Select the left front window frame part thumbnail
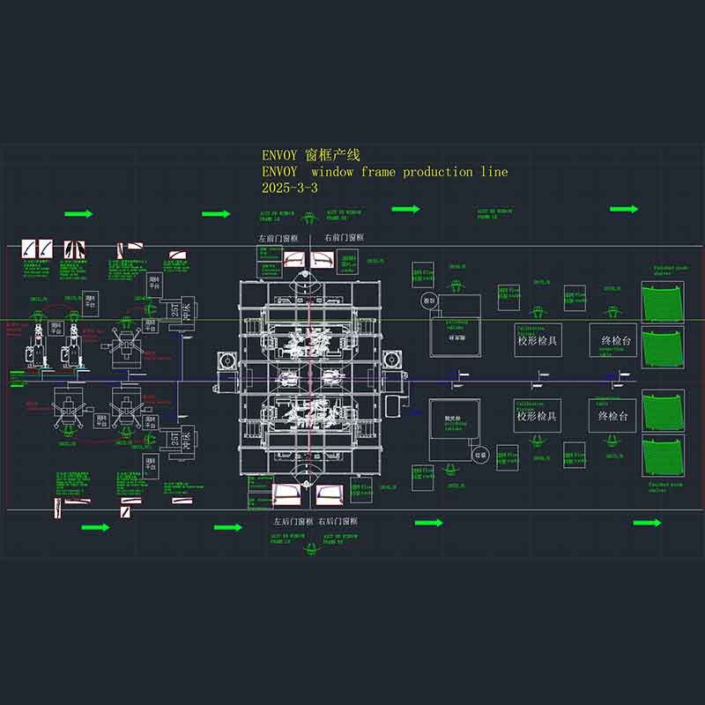The height and width of the screenshot is (705, 705). (x=294, y=259)
